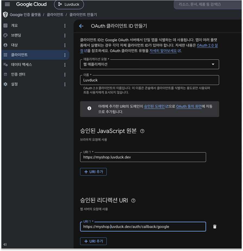Show help for 승인된 리디렉션 URI
Image resolution: width=243 pixels, height=251 pixels.
coord(133,201)
